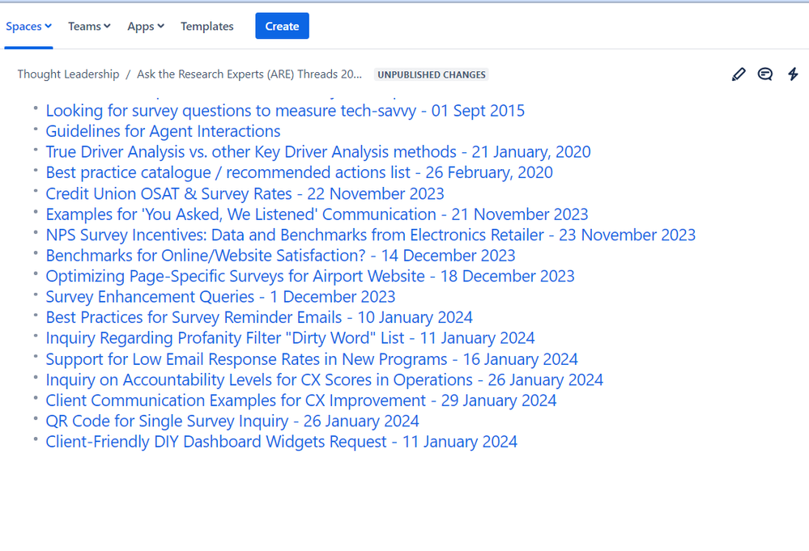Open QR Code for Single Survey Inquiry
Viewport: 809px width, 551px height.
pos(232,421)
